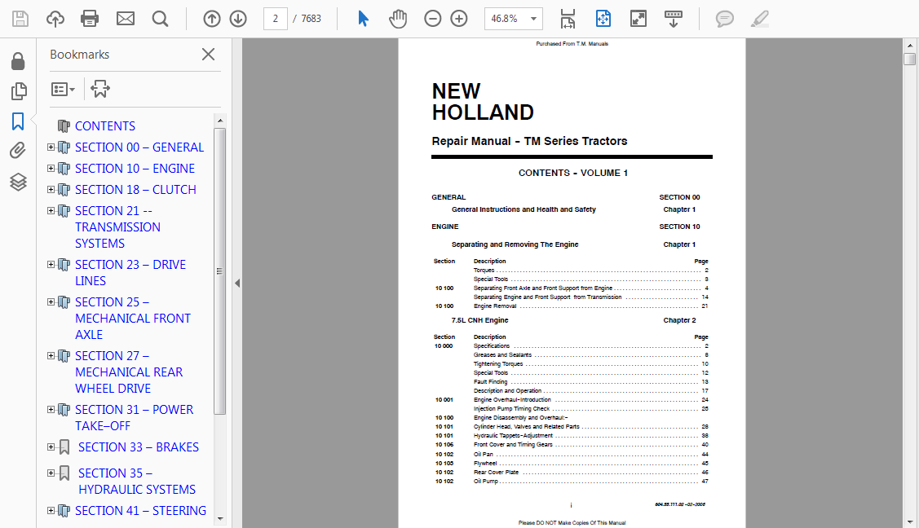Go to the previous page arrow

click(211, 19)
